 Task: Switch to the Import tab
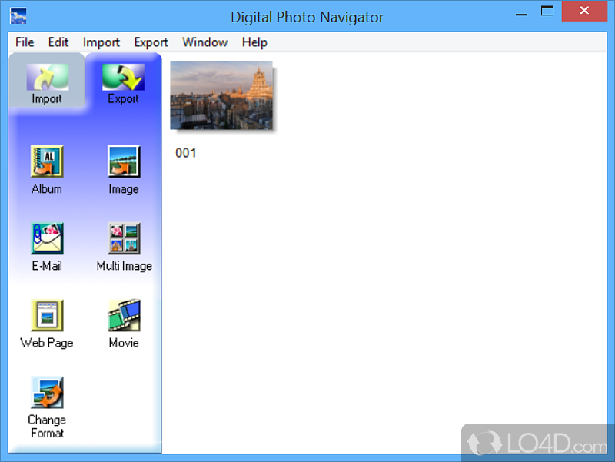(x=47, y=83)
